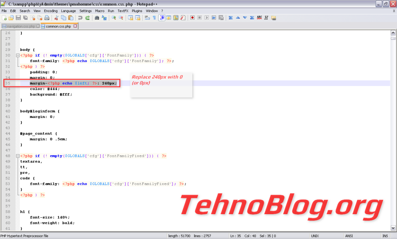Toggle word wrap from the toolbar

pyautogui.click(x=147, y=17)
